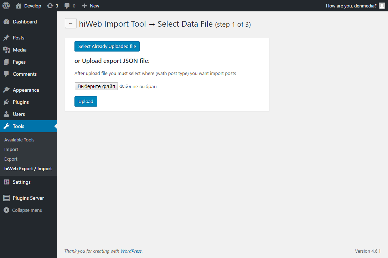Click the Posts pin icon

pos(6,38)
